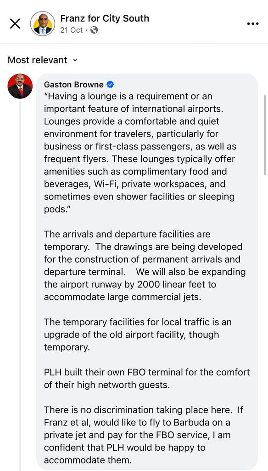
Task: Click the chevron beside Most relevant
Action: pyautogui.click(x=75, y=60)
